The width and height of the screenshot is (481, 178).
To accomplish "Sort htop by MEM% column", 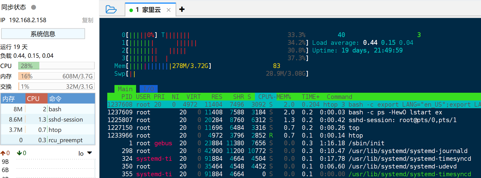I will (x=284, y=97).
